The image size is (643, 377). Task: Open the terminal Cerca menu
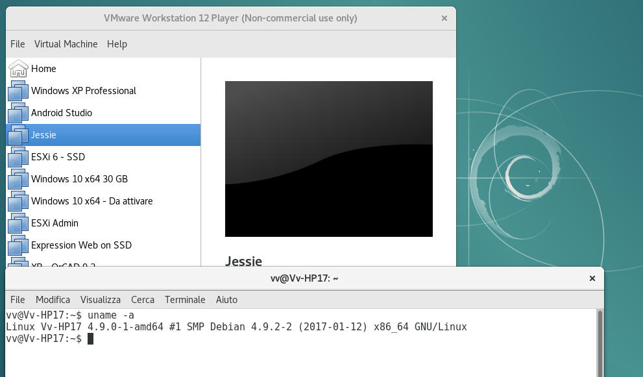tap(143, 300)
